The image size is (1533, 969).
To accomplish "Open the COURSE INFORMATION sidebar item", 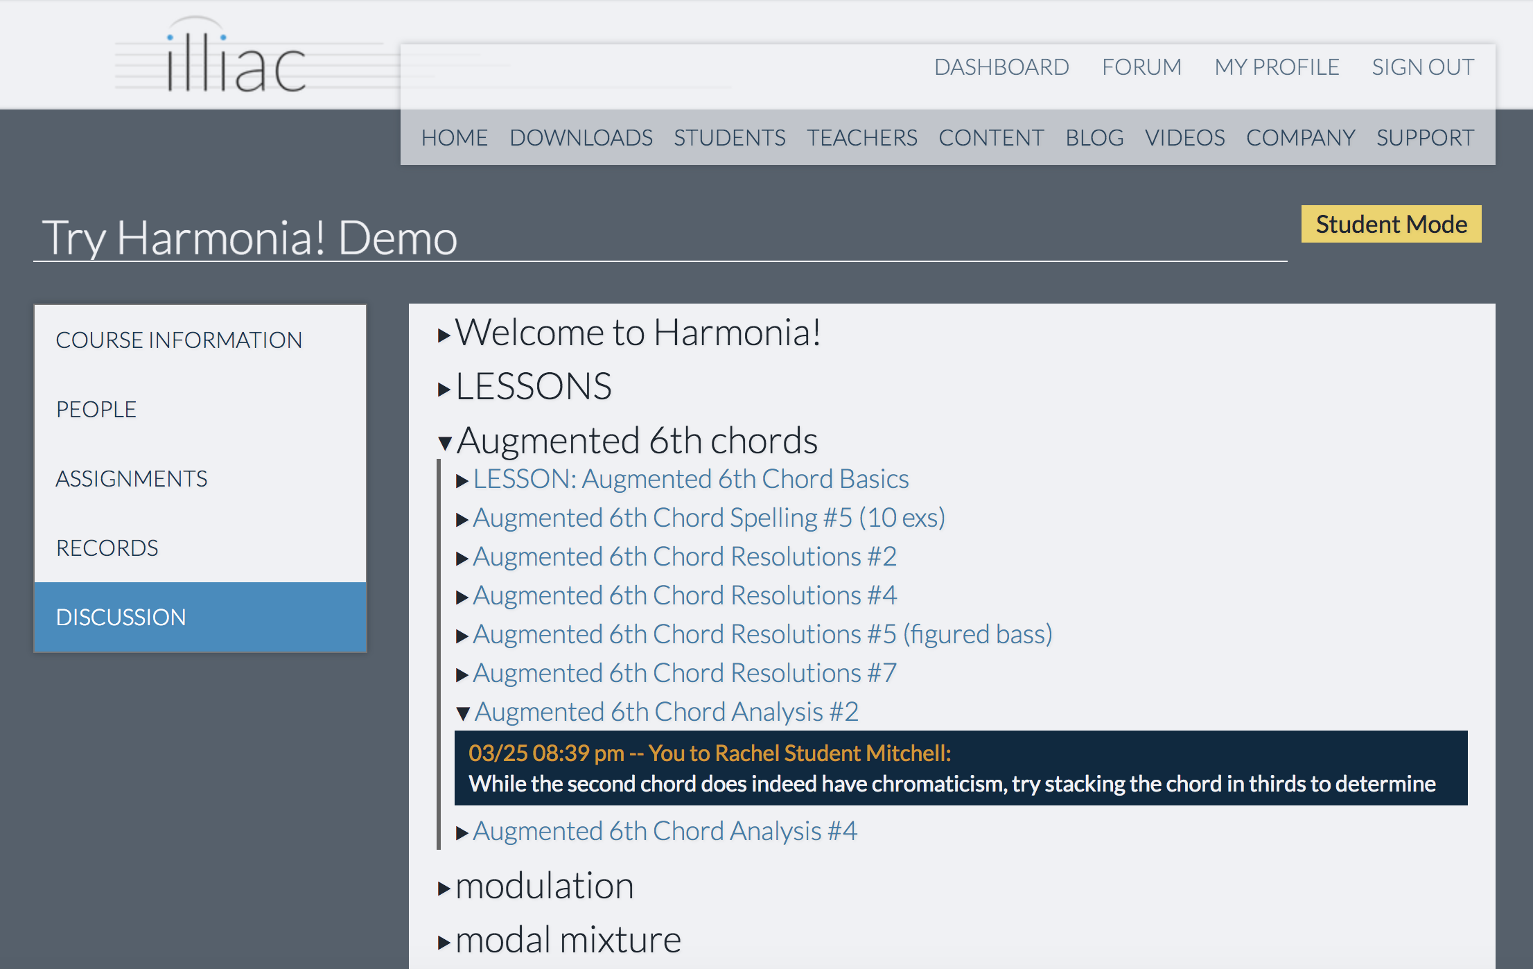I will 179,340.
